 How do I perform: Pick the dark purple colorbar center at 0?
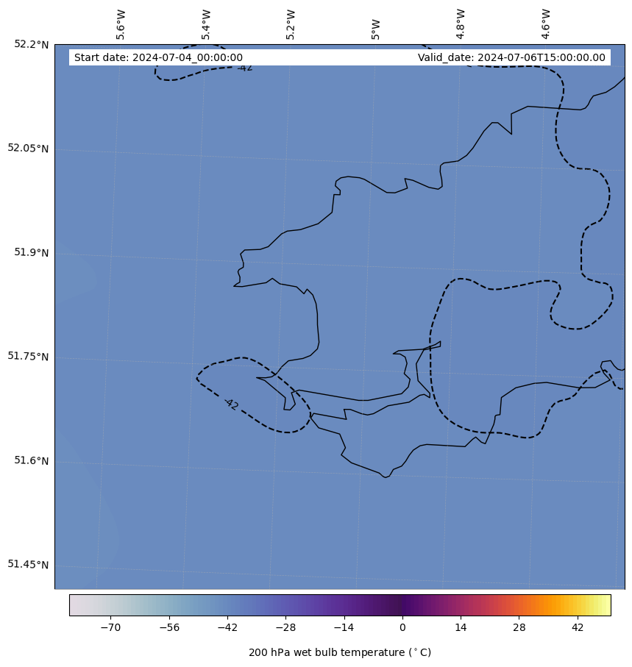tap(402, 604)
